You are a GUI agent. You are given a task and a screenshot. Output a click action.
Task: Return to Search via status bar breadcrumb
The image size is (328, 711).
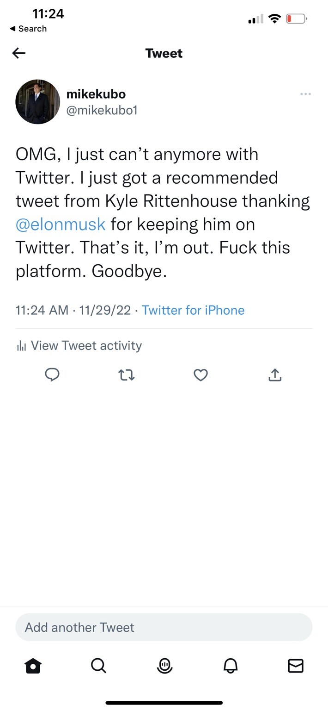tap(29, 29)
